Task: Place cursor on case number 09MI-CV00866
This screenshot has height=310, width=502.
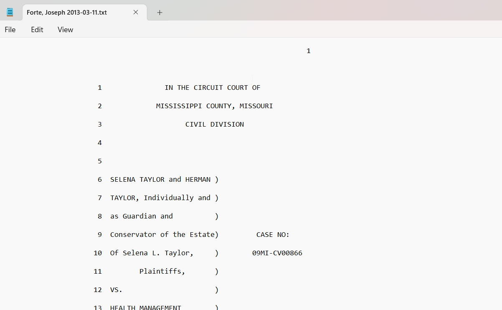Action: pyautogui.click(x=277, y=253)
